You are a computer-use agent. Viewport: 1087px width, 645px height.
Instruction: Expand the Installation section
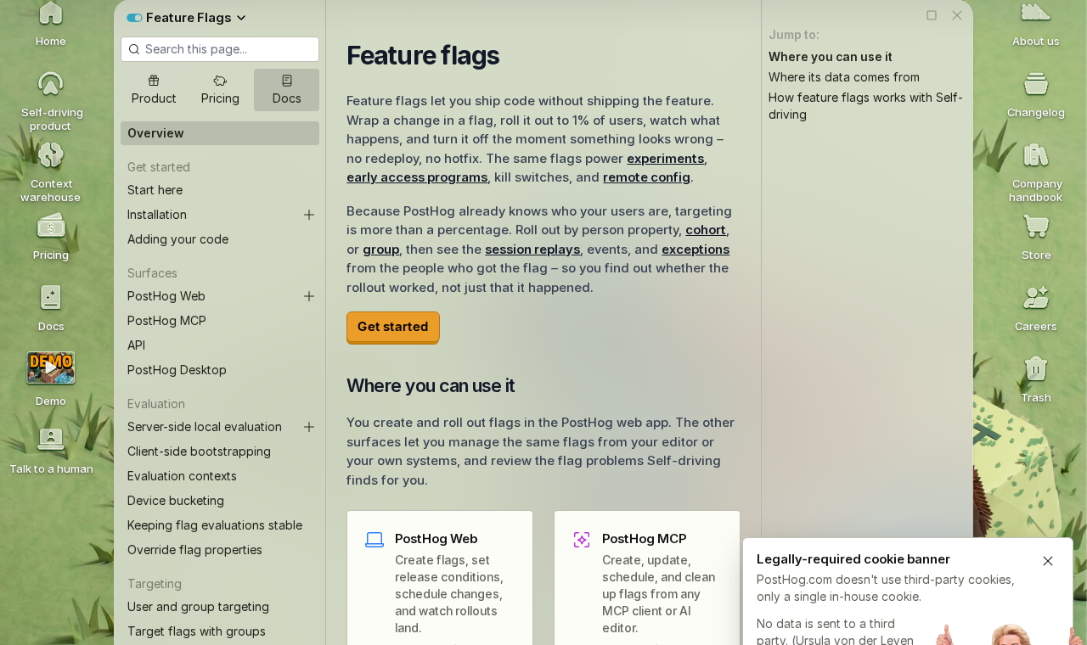click(309, 215)
